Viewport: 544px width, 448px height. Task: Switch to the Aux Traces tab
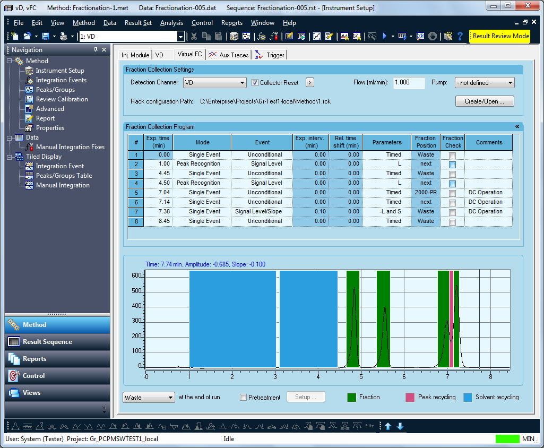[228, 55]
